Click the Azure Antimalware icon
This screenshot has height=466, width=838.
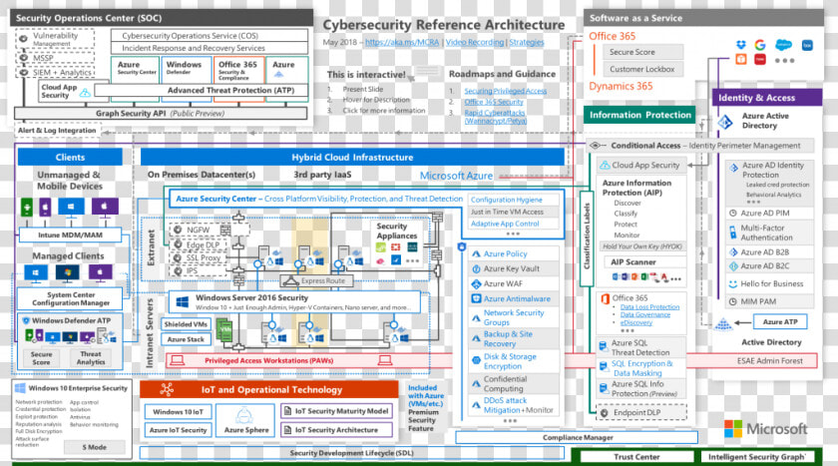coord(476,298)
